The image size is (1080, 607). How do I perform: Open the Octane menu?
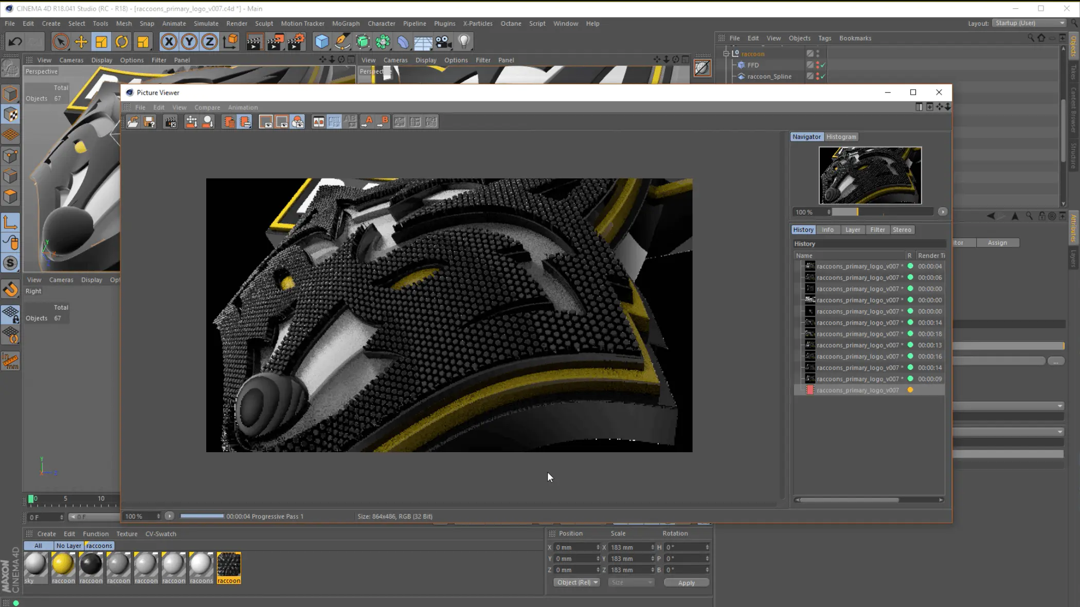click(511, 23)
